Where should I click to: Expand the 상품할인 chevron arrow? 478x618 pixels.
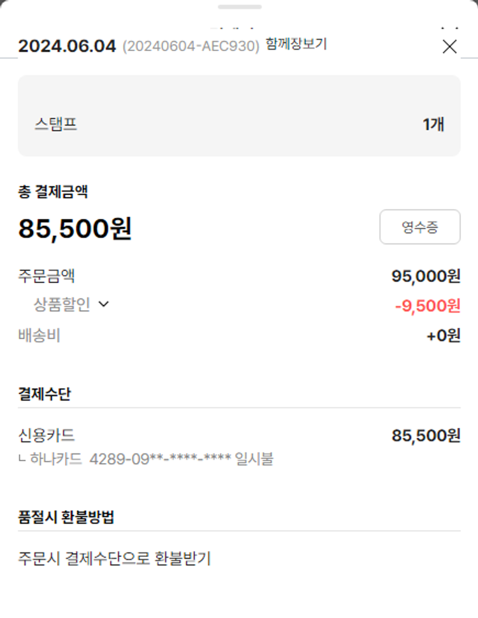tap(104, 305)
